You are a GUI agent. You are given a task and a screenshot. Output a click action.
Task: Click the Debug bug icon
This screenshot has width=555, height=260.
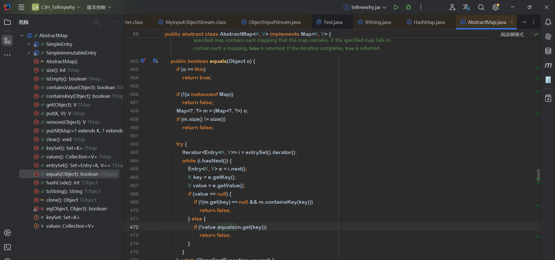(x=408, y=7)
